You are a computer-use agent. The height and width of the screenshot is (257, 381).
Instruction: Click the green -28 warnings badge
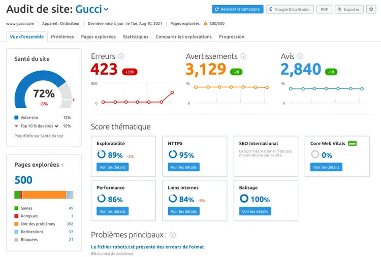point(236,72)
